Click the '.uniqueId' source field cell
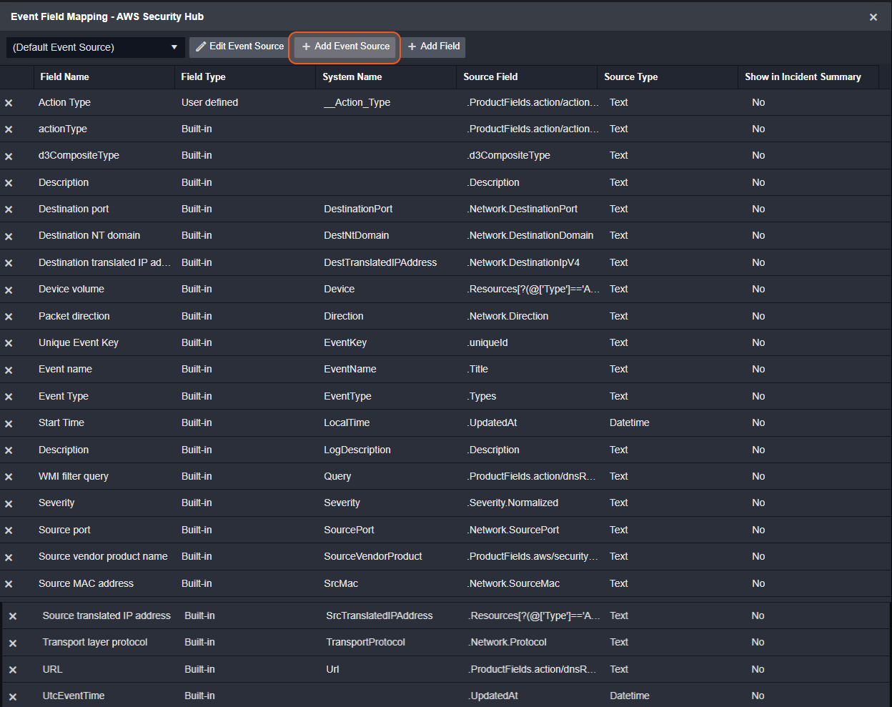 [488, 342]
